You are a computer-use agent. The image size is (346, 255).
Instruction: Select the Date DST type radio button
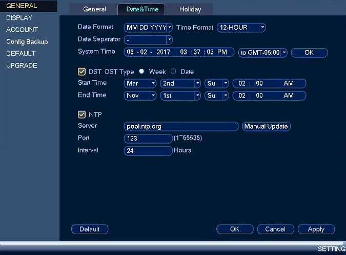click(x=173, y=71)
